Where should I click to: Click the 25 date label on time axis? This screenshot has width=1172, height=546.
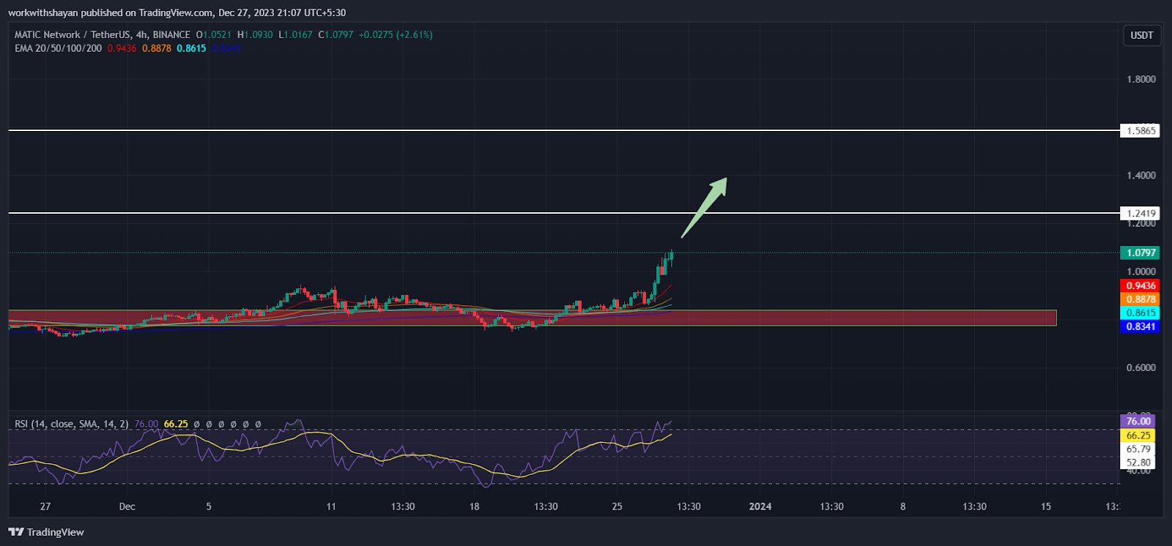617,506
